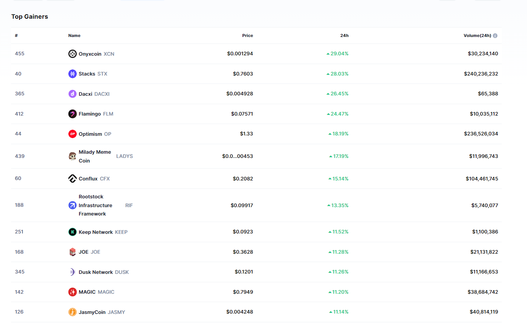
Task: Click the Flamingo coin icon
Action: coord(72,114)
